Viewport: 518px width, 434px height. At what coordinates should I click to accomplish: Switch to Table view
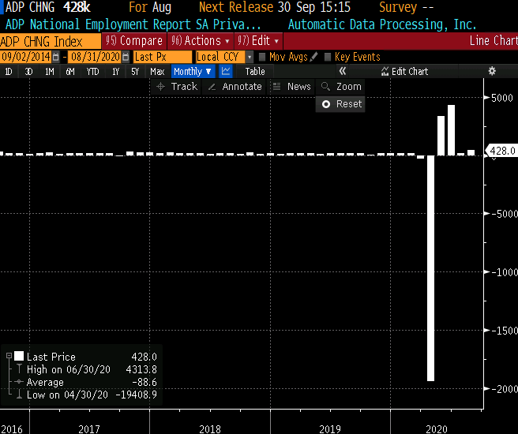click(255, 71)
